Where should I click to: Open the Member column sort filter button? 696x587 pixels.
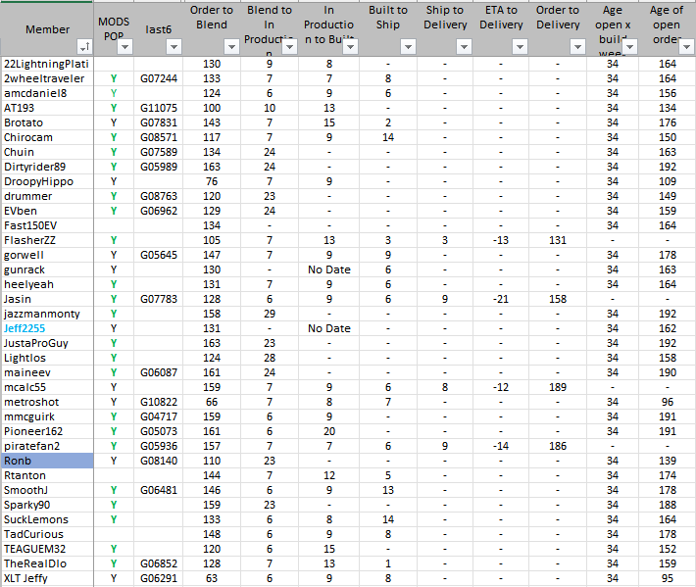click(x=82, y=46)
